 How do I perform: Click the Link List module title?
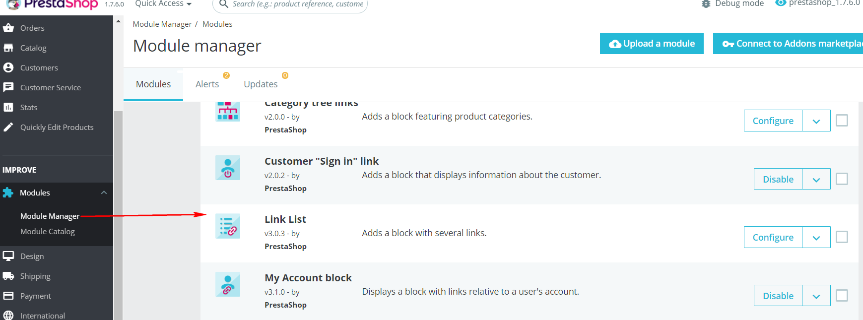[285, 219]
